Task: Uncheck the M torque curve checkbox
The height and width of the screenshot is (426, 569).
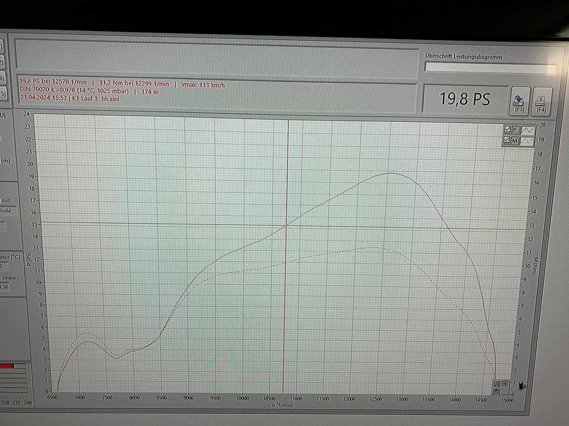Action: tap(506, 140)
